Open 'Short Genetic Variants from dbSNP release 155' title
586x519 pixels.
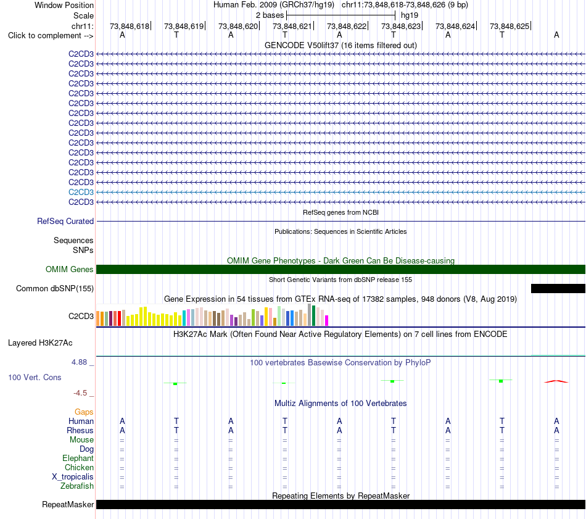pyautogui.click(x=340, y=280)
